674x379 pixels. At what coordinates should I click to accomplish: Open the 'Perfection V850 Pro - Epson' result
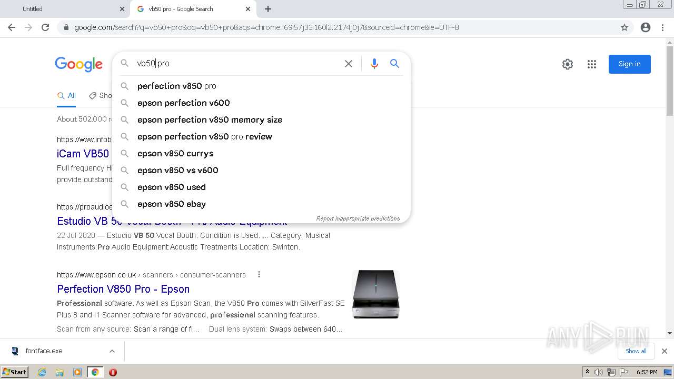tap(123, 289)
